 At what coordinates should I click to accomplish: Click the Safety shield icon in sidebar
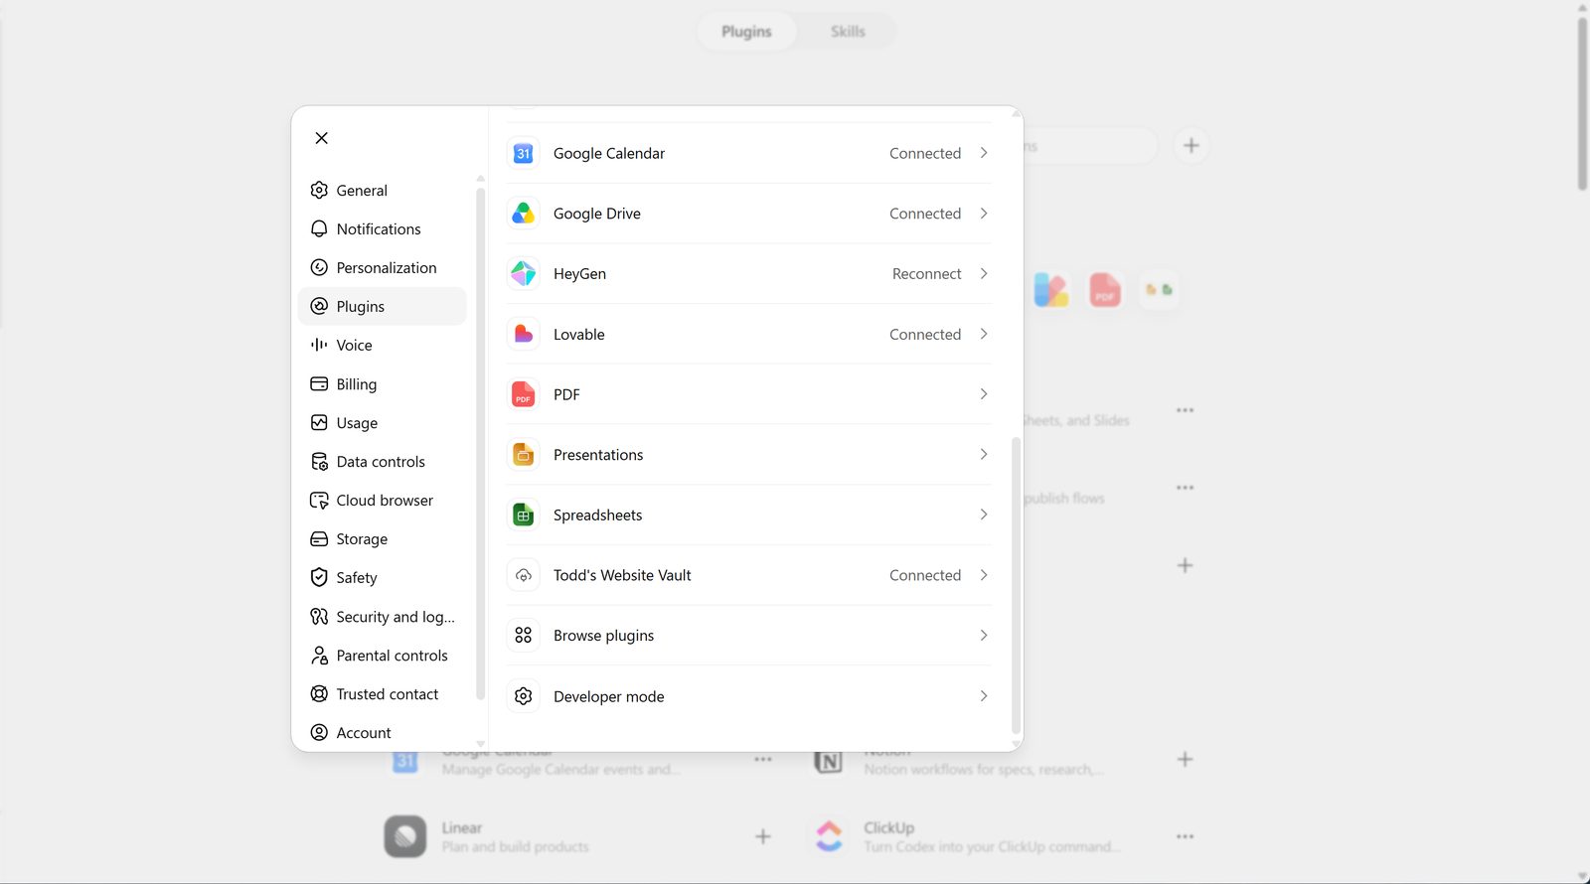(319, 577)
